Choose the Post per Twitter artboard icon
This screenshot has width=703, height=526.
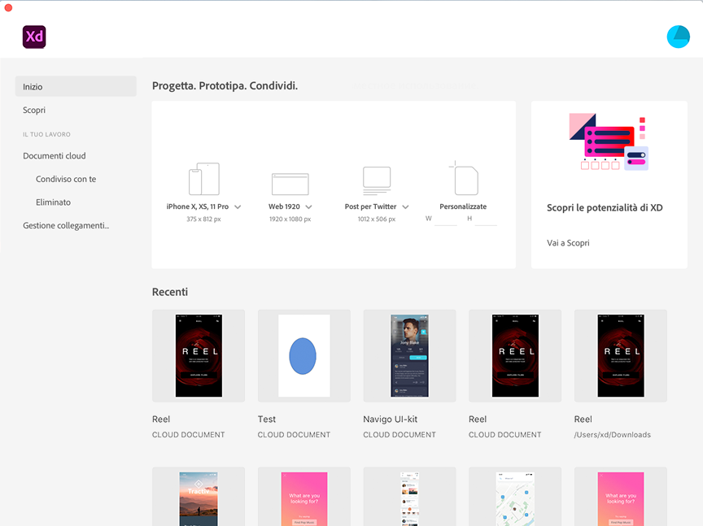coord(377,180)
